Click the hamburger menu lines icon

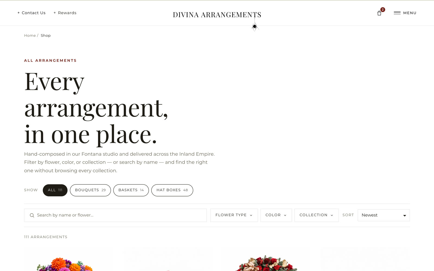[x=397, y=13]
